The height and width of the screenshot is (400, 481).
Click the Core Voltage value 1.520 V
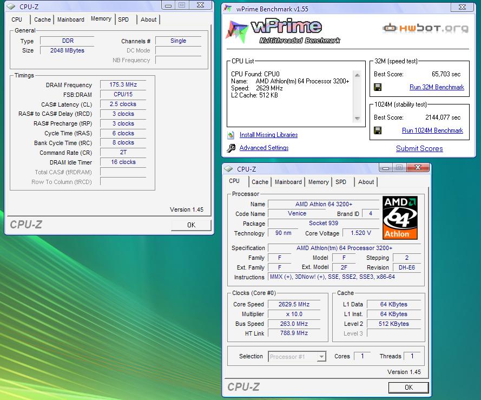pos(361,233)
